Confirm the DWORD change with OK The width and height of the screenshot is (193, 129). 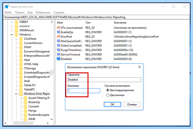coord(112,104)
